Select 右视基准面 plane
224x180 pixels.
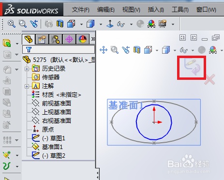57,121
